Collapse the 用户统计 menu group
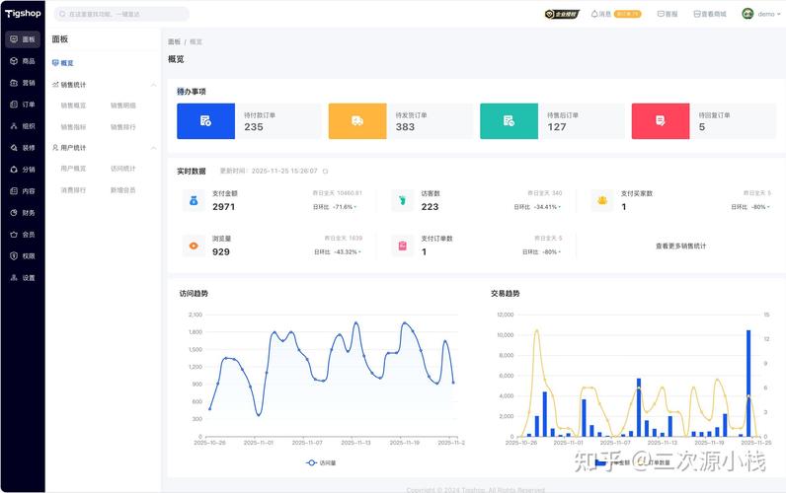The height and width of the screenshot is (493, 786). (153, 148)
